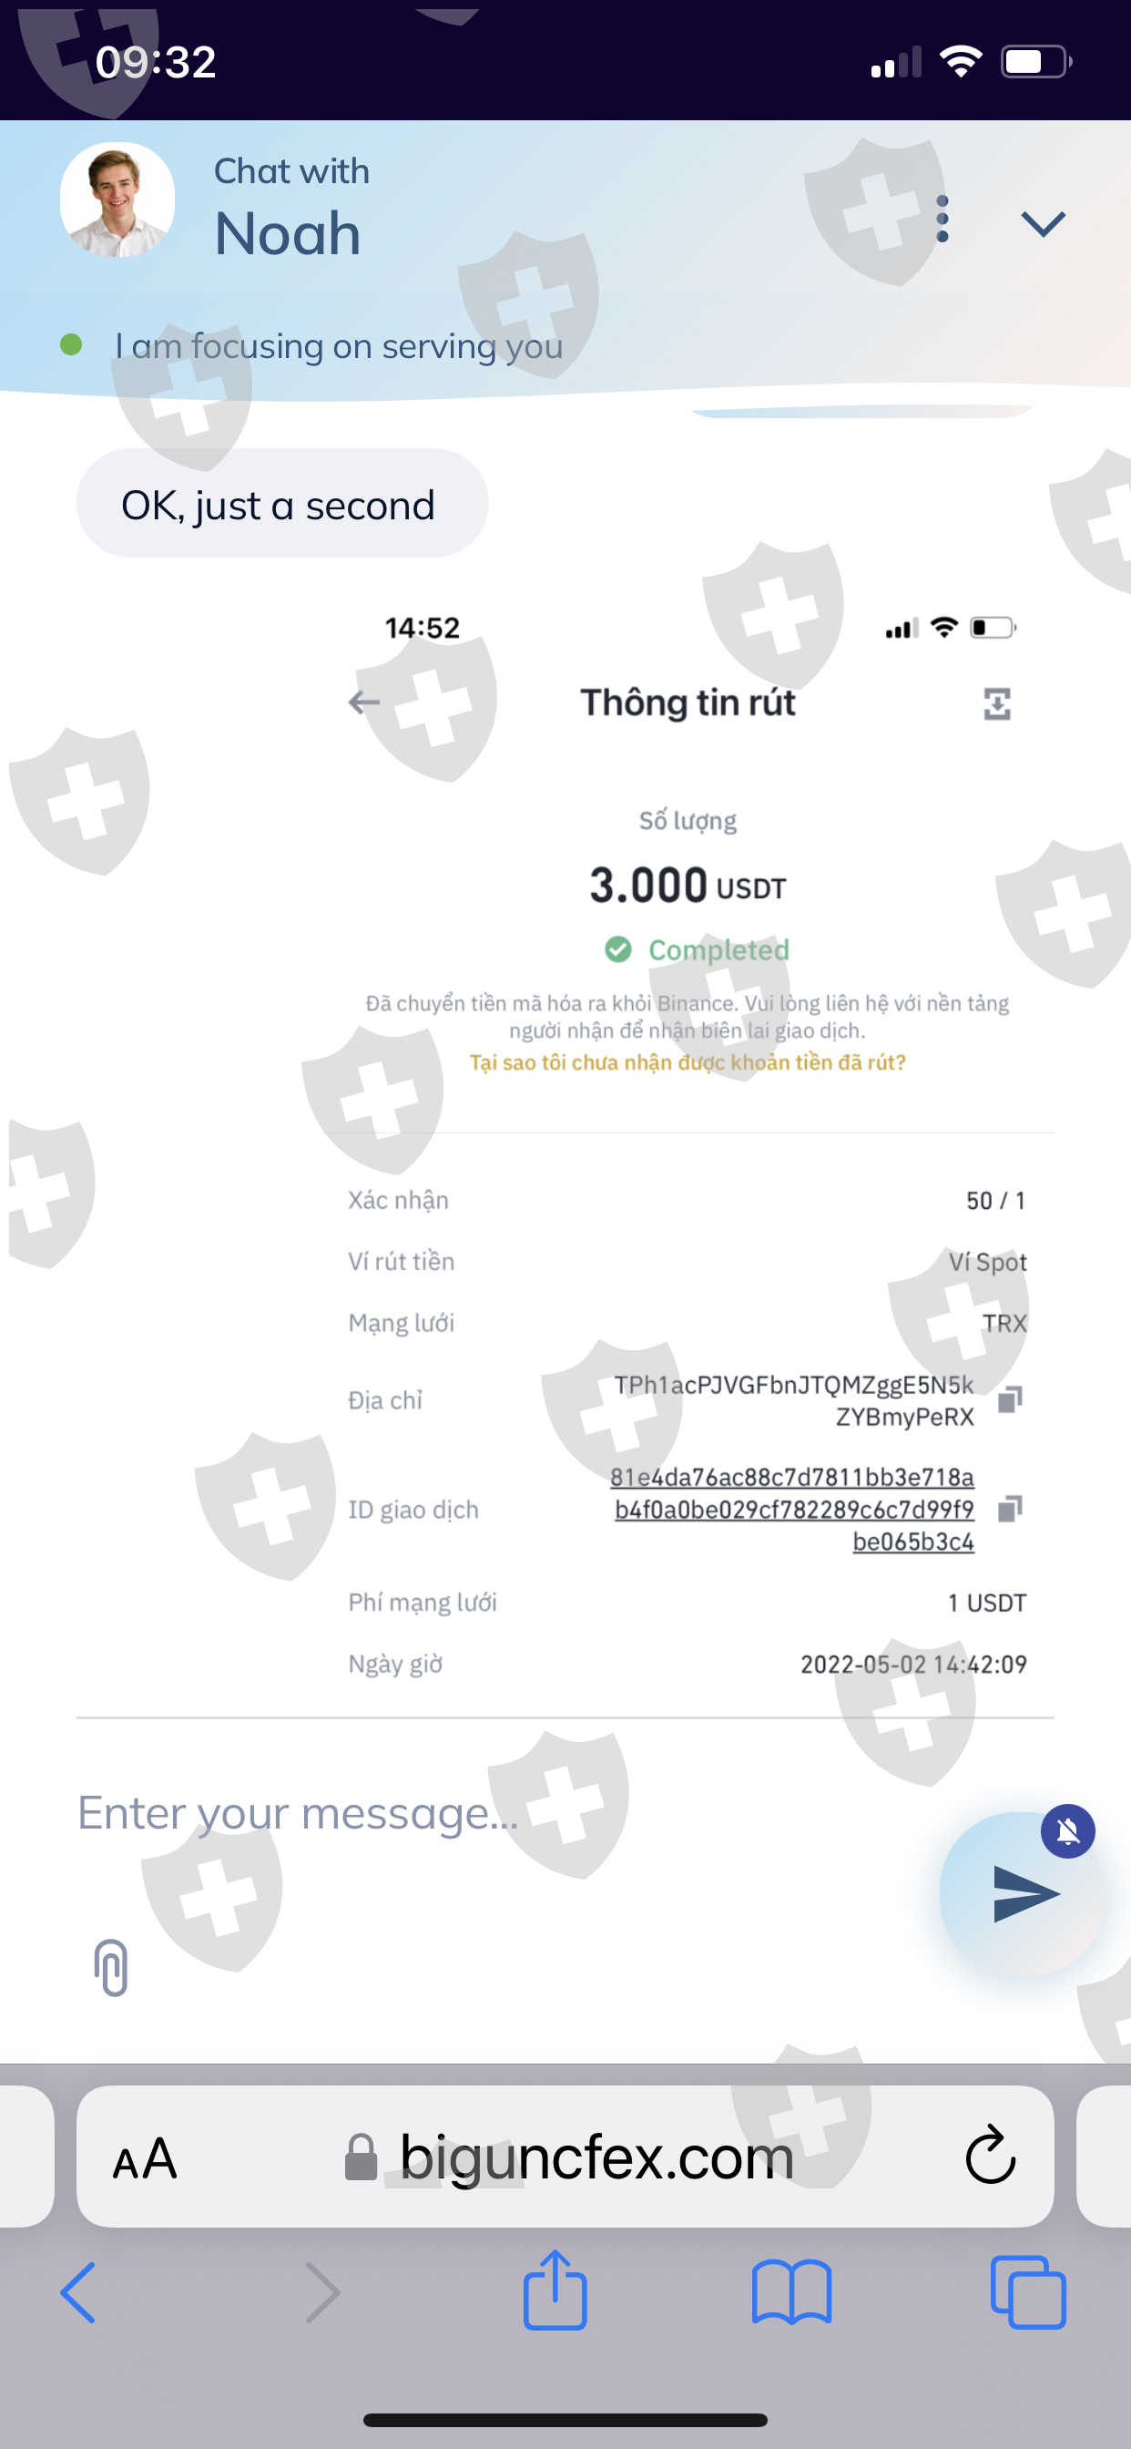The width and height of the screenshot is (1131, 2449).
Task: Tap Safari's forward arrow
Action: tap(322, 2292)
